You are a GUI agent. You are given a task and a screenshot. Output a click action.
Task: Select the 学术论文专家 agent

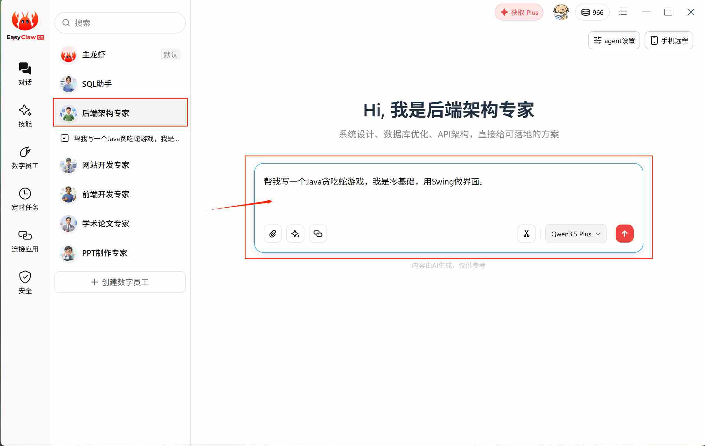coord(120,224)
